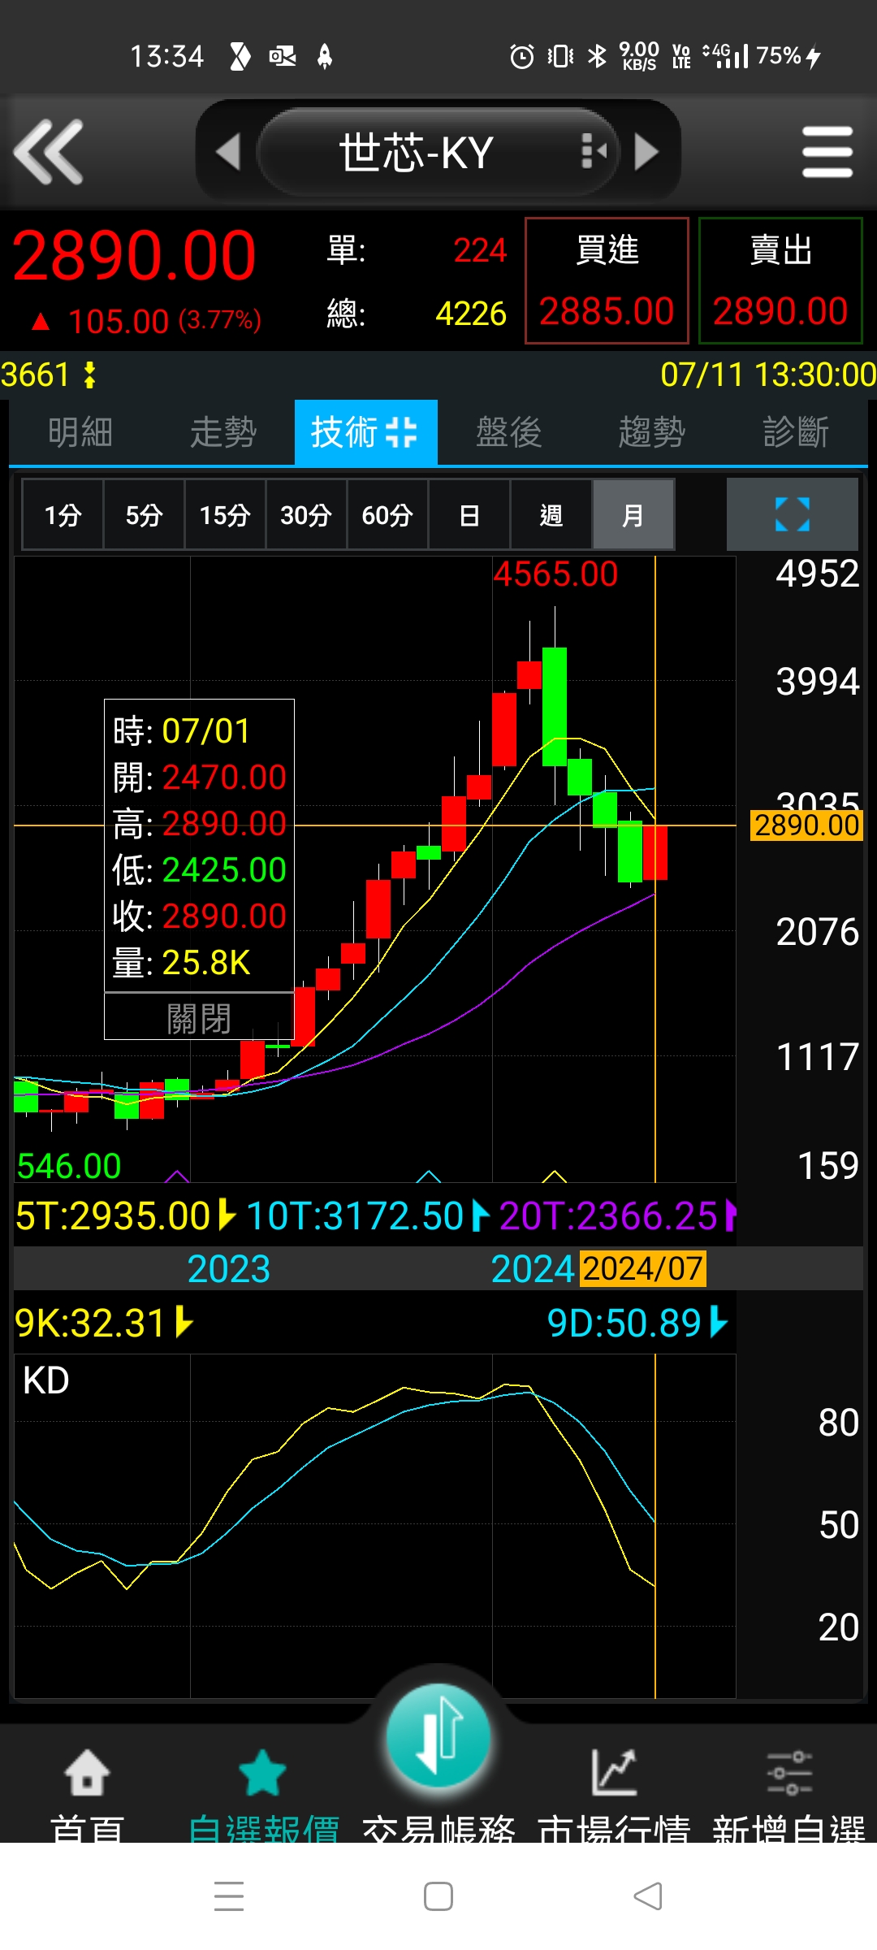Go to next stock with right arrow
Image resolution: width=877 pixels, height=1950 pixels.
click(x=646, y=152)
